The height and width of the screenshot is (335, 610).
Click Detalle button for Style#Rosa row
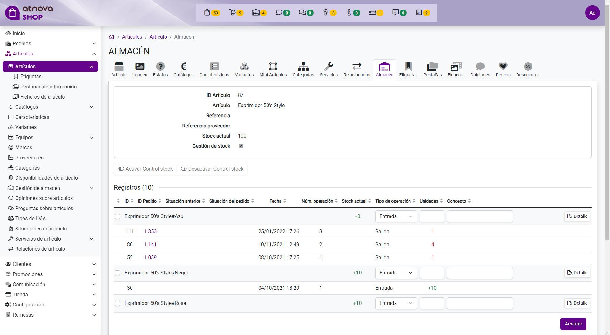tap(577, 303)
